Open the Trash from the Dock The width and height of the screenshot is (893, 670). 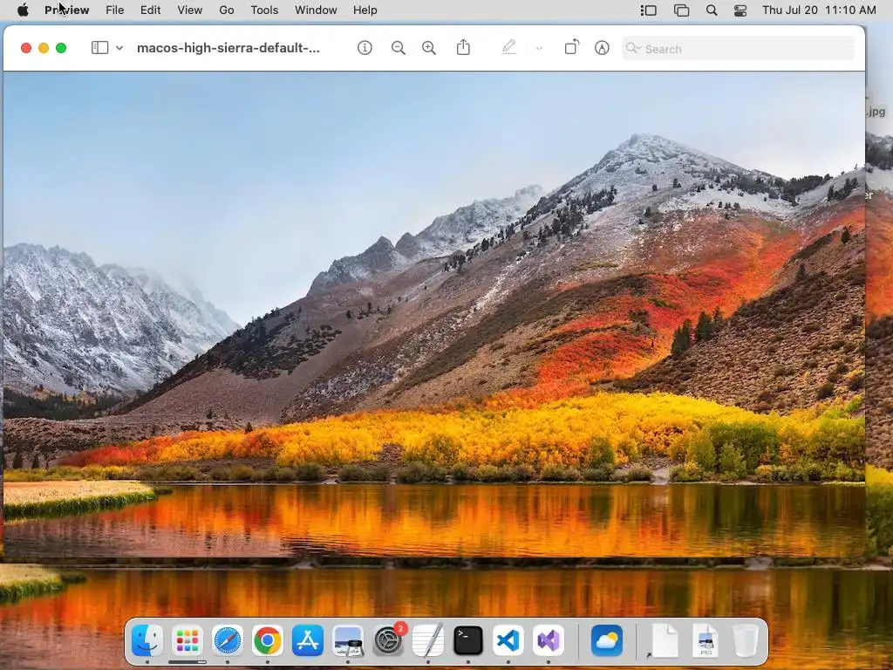[745, 640]
